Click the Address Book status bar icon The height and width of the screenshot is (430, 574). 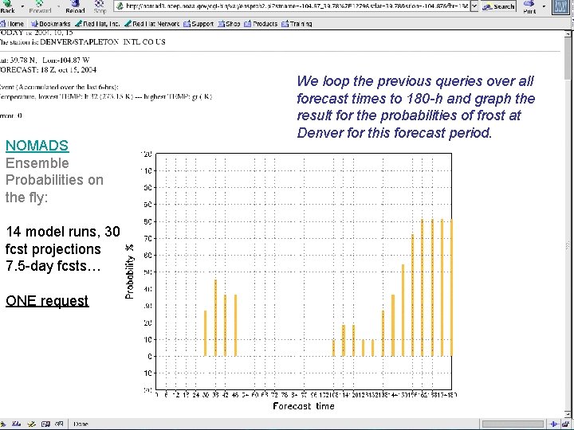(45, 424)
